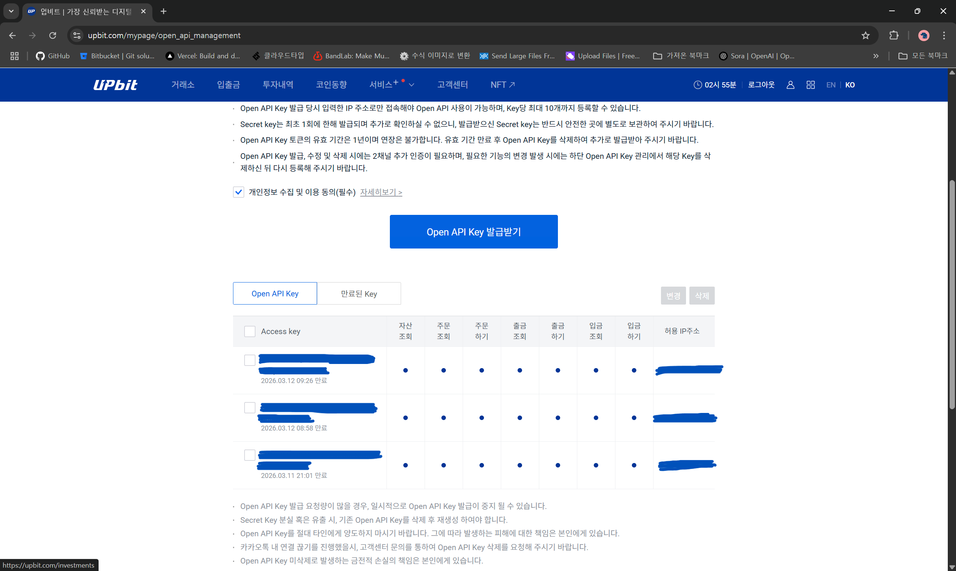Click the 02시 55분 session time text
Image resolution: width=956 pixels, height=571 pixels.
[x=720, y=85]
